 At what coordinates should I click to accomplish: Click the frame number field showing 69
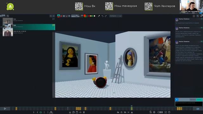click(x=198, y=109)
